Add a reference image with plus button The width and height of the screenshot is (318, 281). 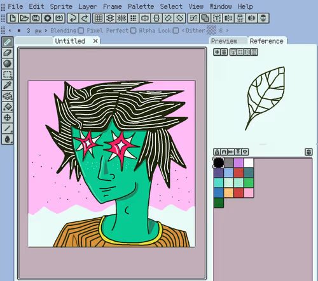click(217, 52)
